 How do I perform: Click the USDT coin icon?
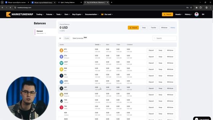(61, 63)
